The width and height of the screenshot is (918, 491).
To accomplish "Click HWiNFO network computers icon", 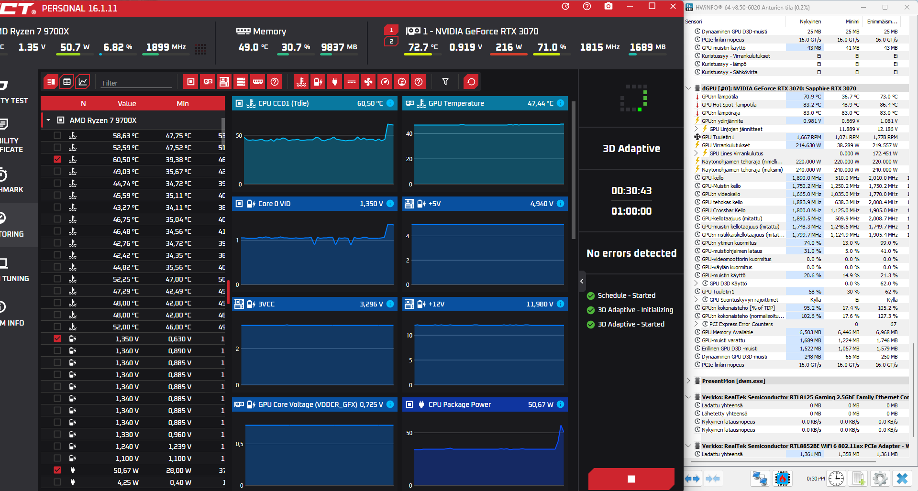I will coord(760,478).
